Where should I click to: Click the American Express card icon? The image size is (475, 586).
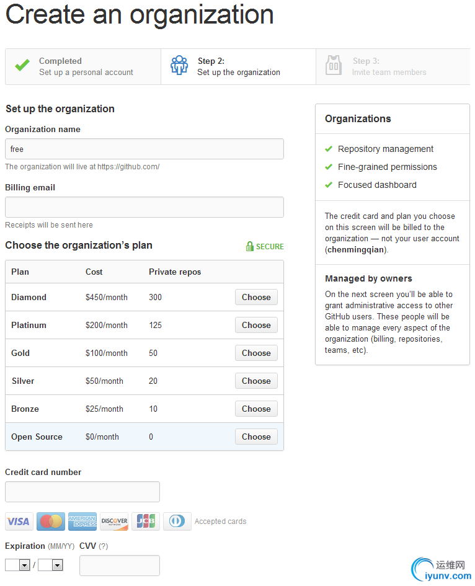tap(82, 522)
